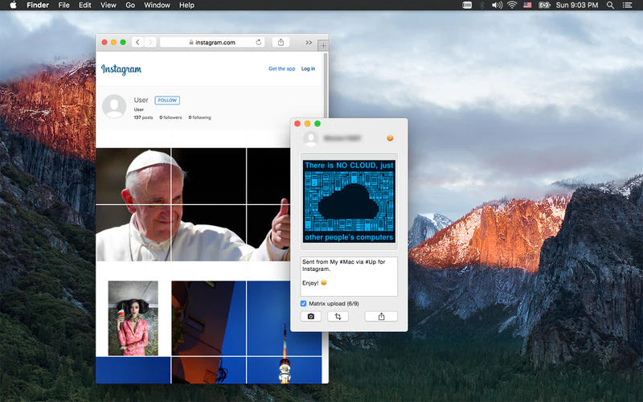
Task: Click the FOLLOW button
Action: [167, 100]
